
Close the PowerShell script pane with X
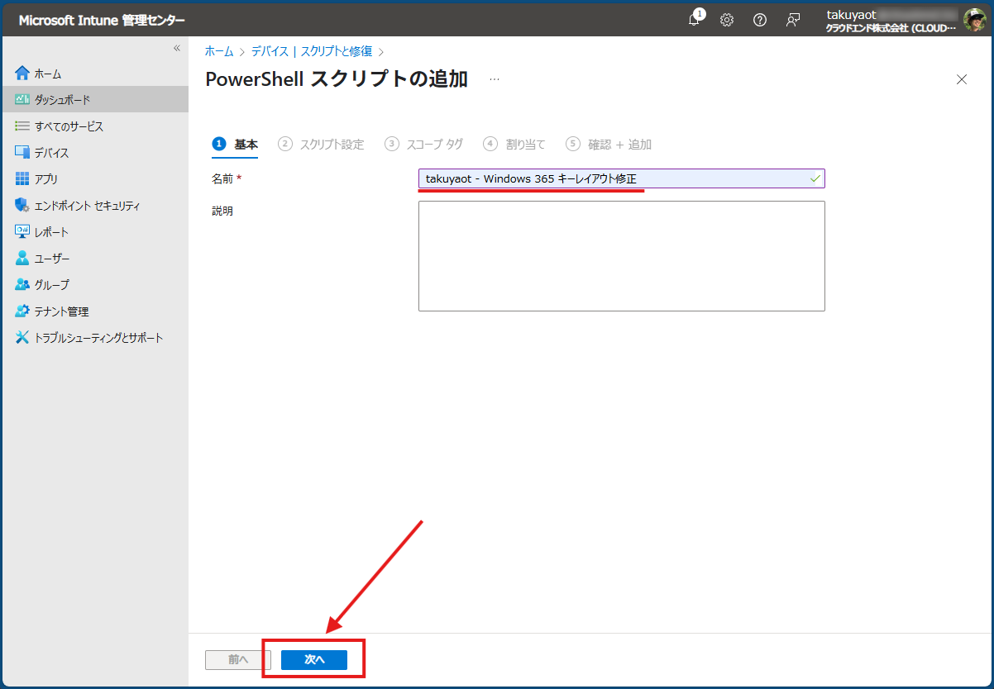click(962, 79)
